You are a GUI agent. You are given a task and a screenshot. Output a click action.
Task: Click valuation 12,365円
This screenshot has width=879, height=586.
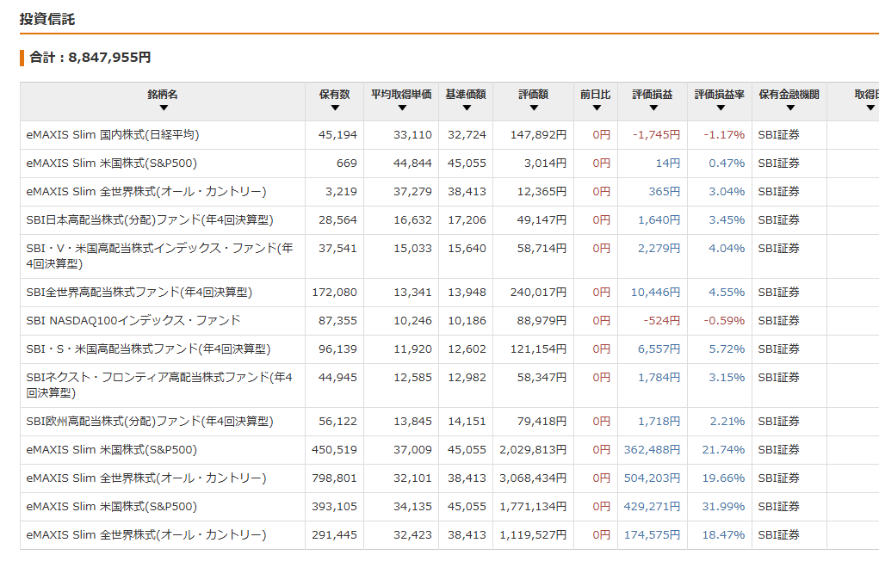pos(542,192)
